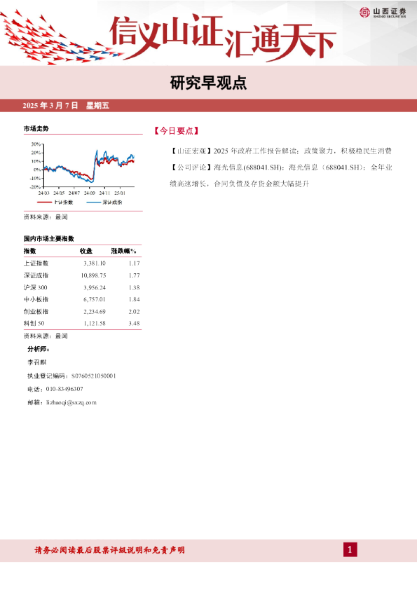Click the 上证指数 row in index table
The height and width of the screenshot is (590, 417).
pos(82,263)
